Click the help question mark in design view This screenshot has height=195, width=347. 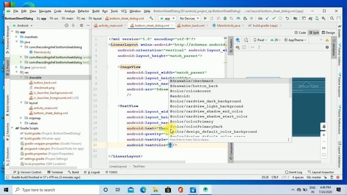[x=327, y=47]
